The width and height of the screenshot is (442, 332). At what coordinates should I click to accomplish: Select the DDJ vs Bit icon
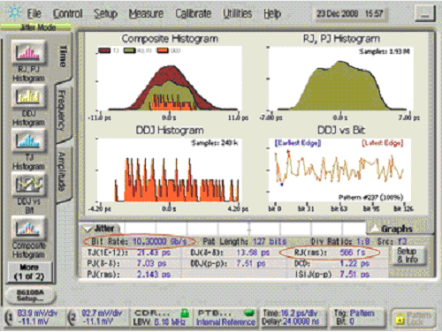(x=28, y=185)
